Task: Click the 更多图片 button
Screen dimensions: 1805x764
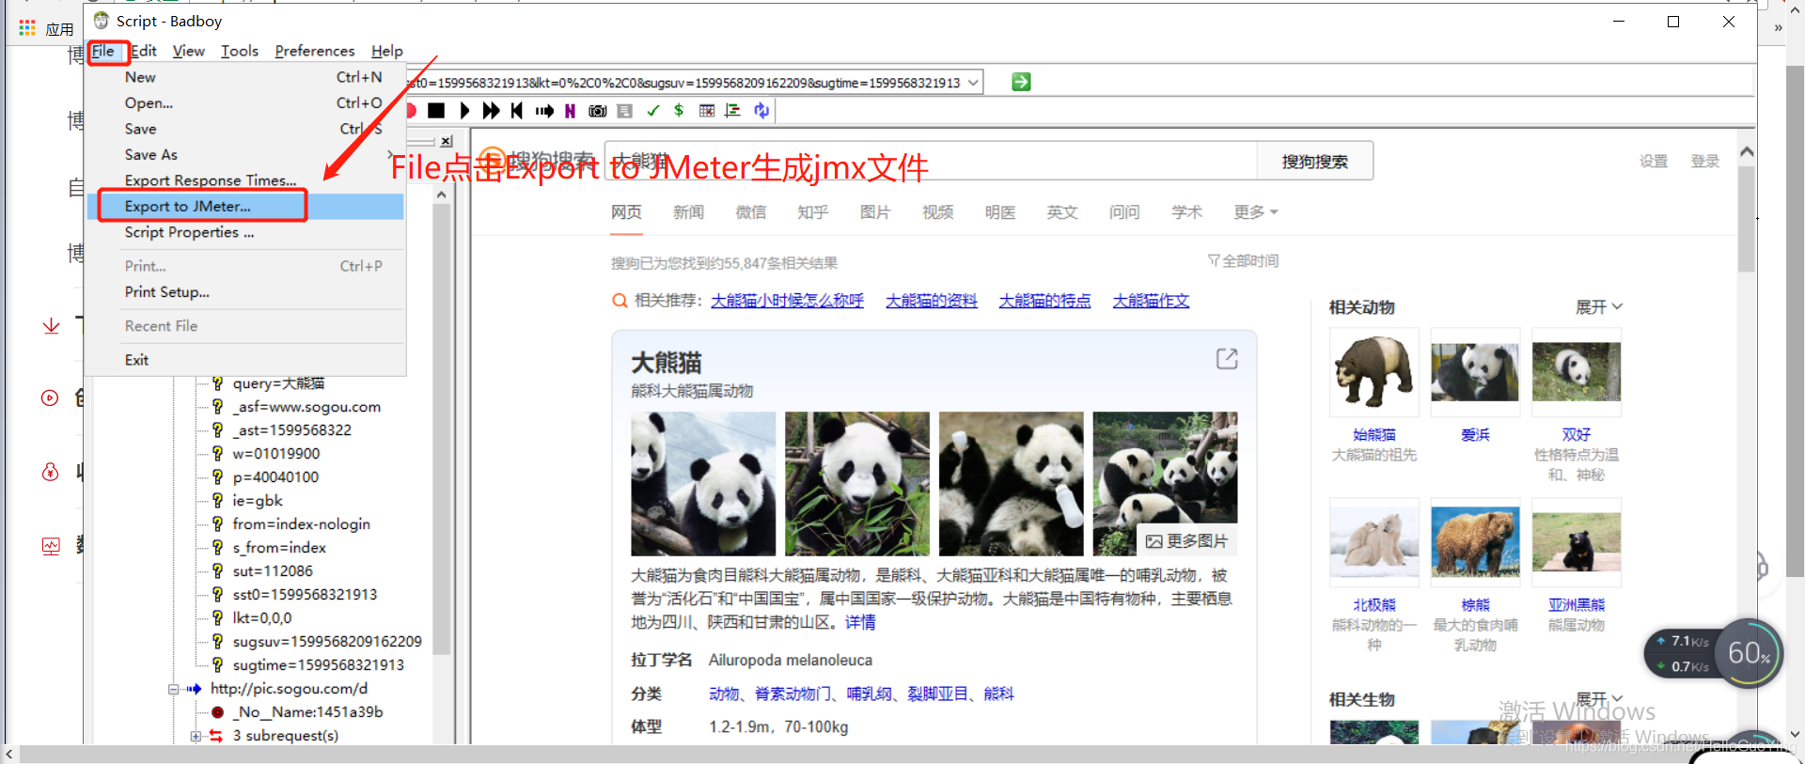Action: pos(1186,541)
